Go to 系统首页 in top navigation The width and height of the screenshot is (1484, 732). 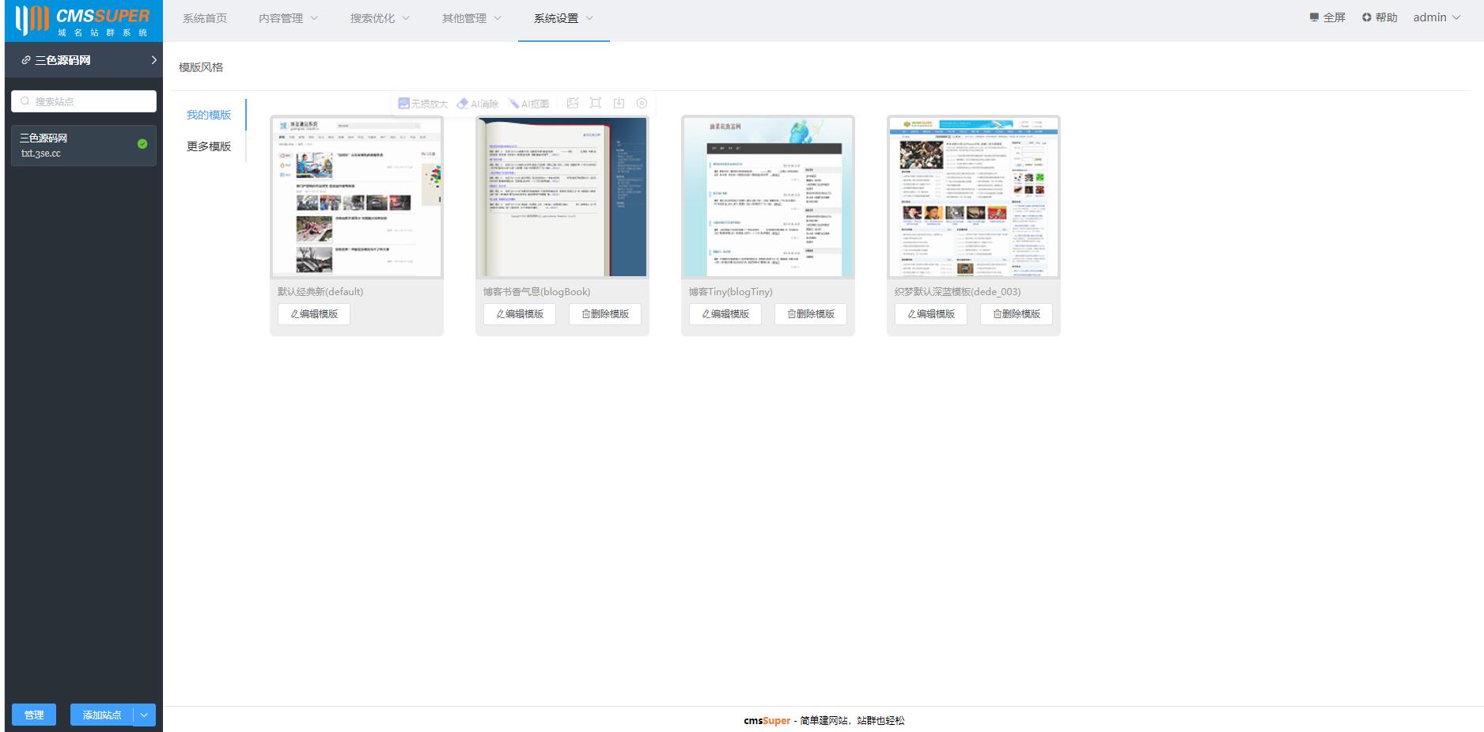[205, 18]
